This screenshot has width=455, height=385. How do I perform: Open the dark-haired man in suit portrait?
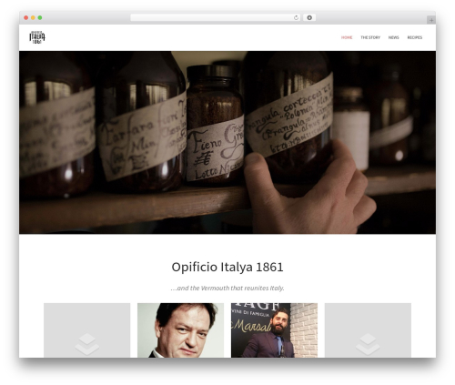pos(180,330)
